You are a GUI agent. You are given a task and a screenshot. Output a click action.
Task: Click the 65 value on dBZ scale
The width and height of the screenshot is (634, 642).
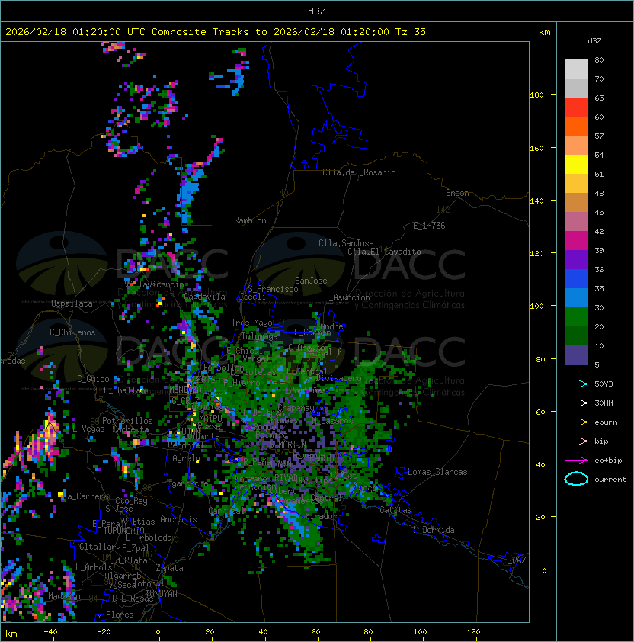click(599, 98)
